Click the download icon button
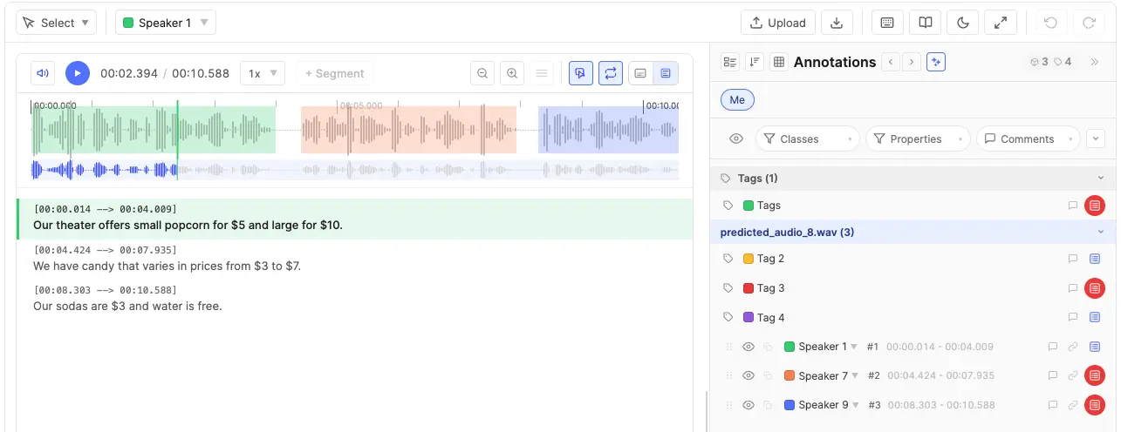The height and width of the screenshot is (432, 1121). click(x=837, y=23)
